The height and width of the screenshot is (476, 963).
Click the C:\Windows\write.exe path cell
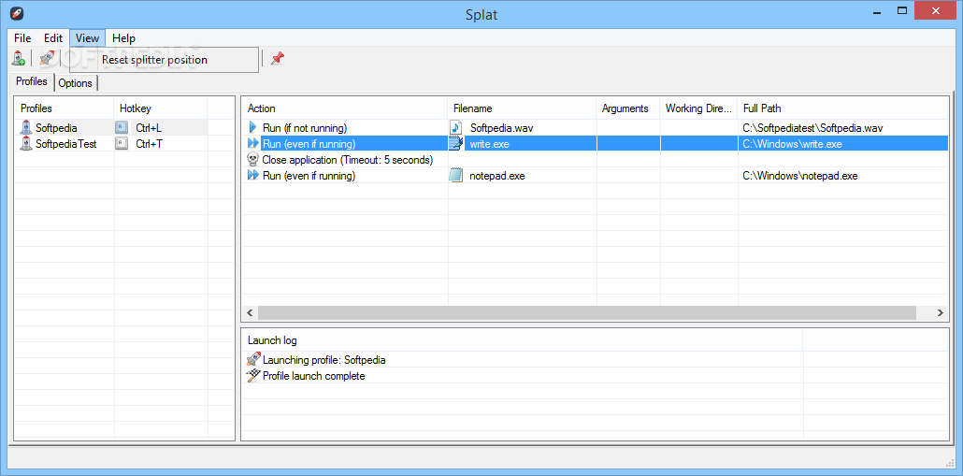coord(842,144)
